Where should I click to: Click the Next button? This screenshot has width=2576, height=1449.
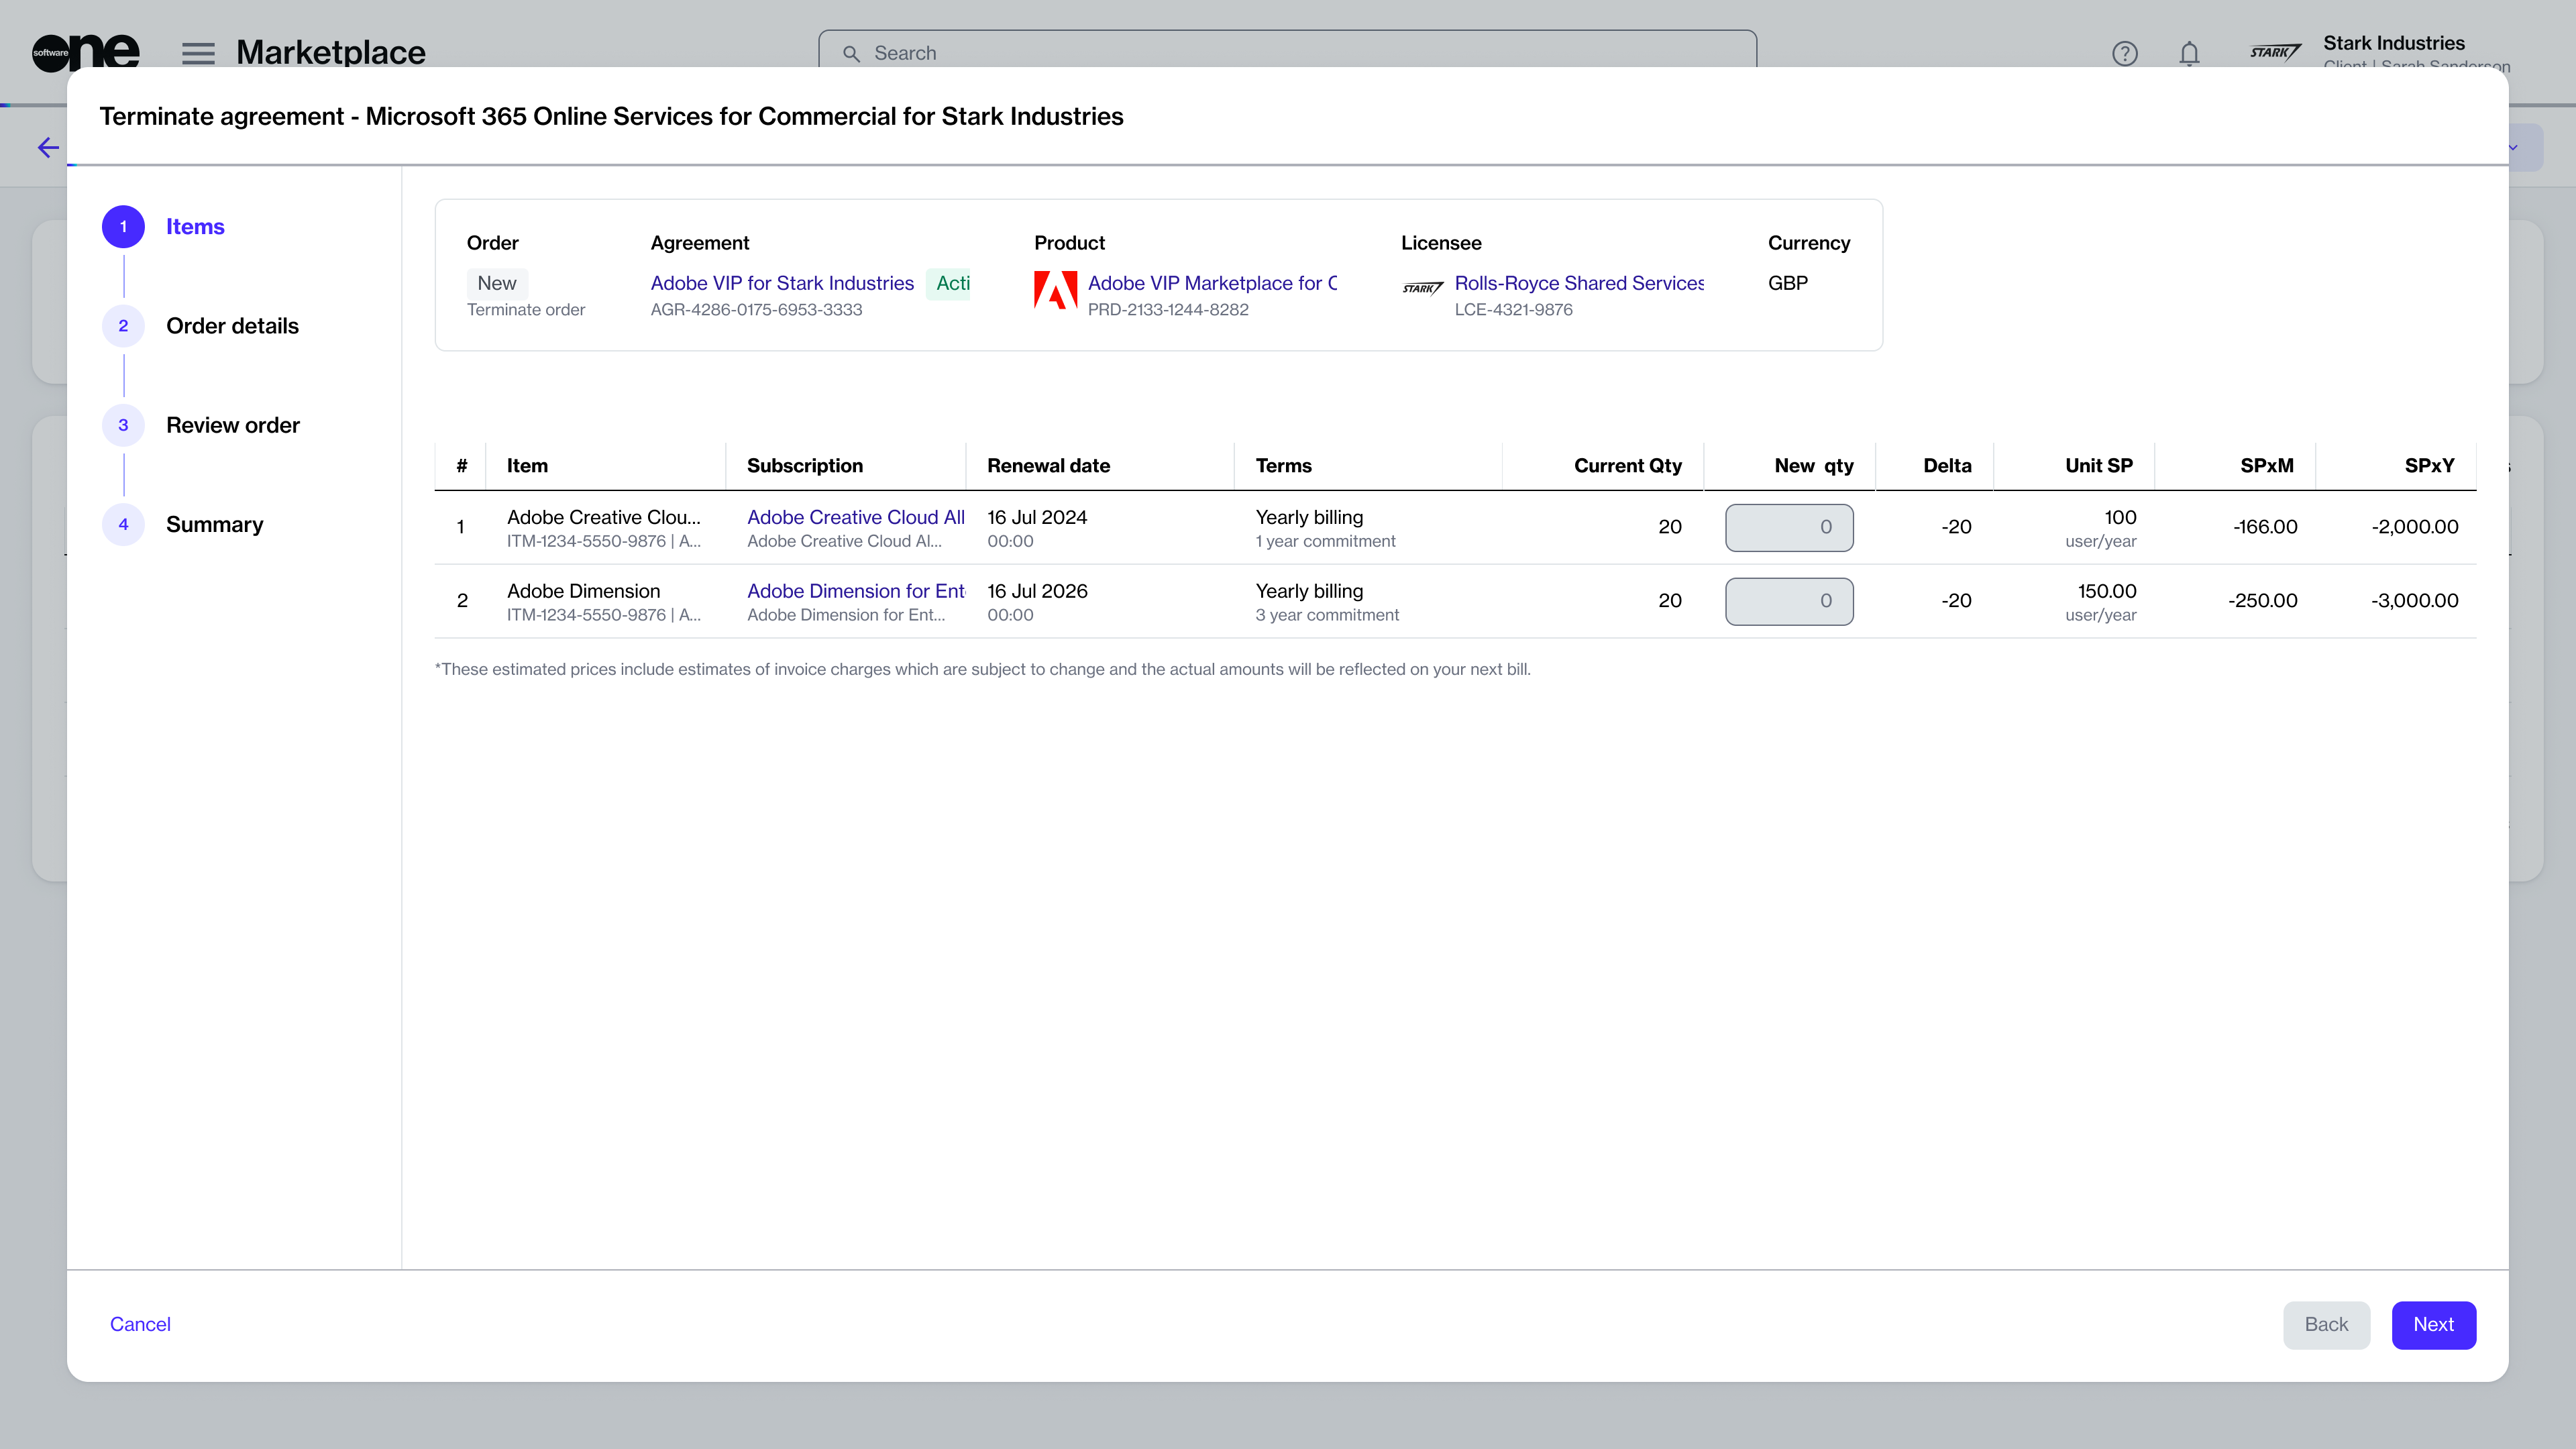tap(2433, 1324)
